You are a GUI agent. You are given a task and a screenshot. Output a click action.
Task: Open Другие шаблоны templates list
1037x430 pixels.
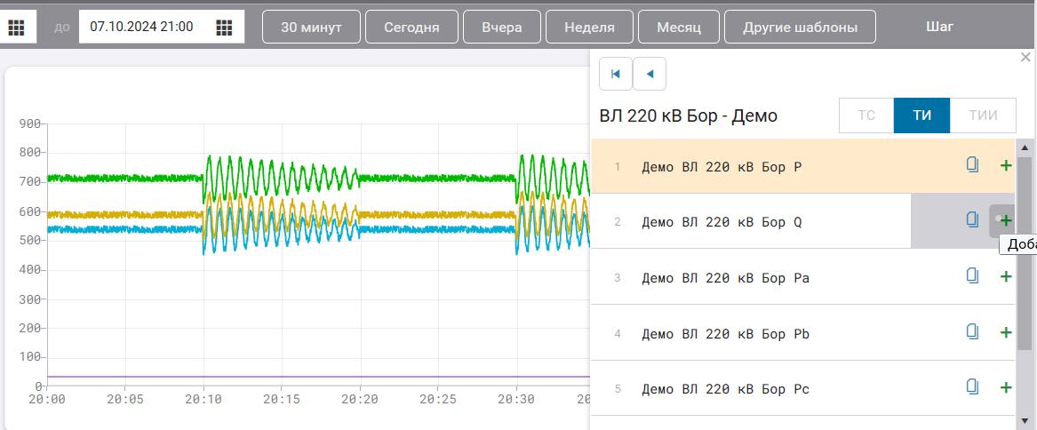pos(800,27)
